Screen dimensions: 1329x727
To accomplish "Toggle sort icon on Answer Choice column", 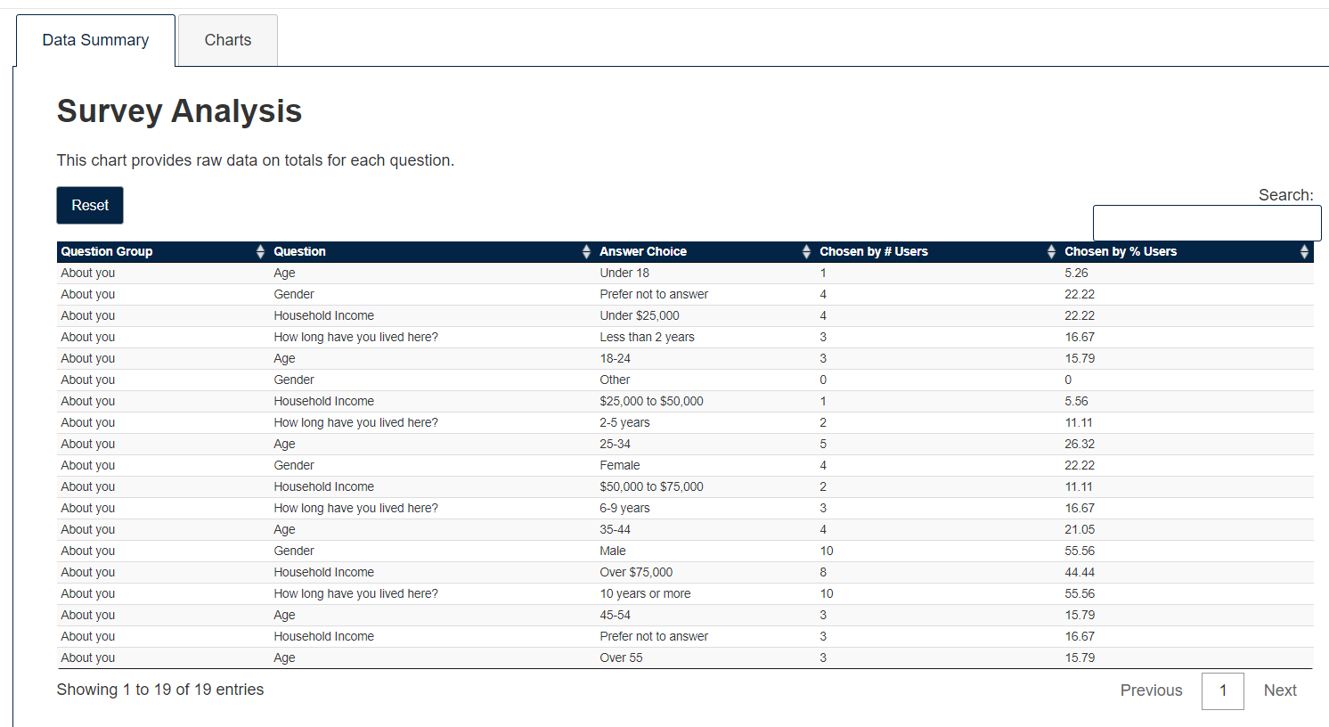I will (x=806, y=252).
